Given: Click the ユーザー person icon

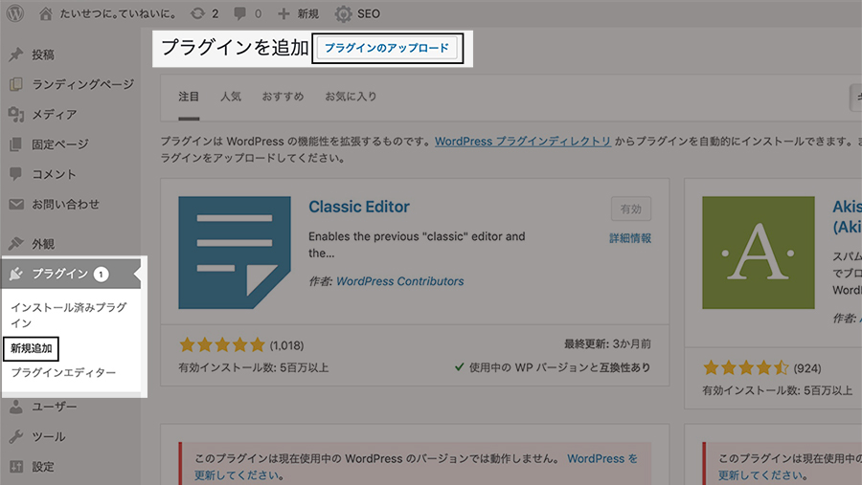Looking at the screenshot, I should pos(16,407).
